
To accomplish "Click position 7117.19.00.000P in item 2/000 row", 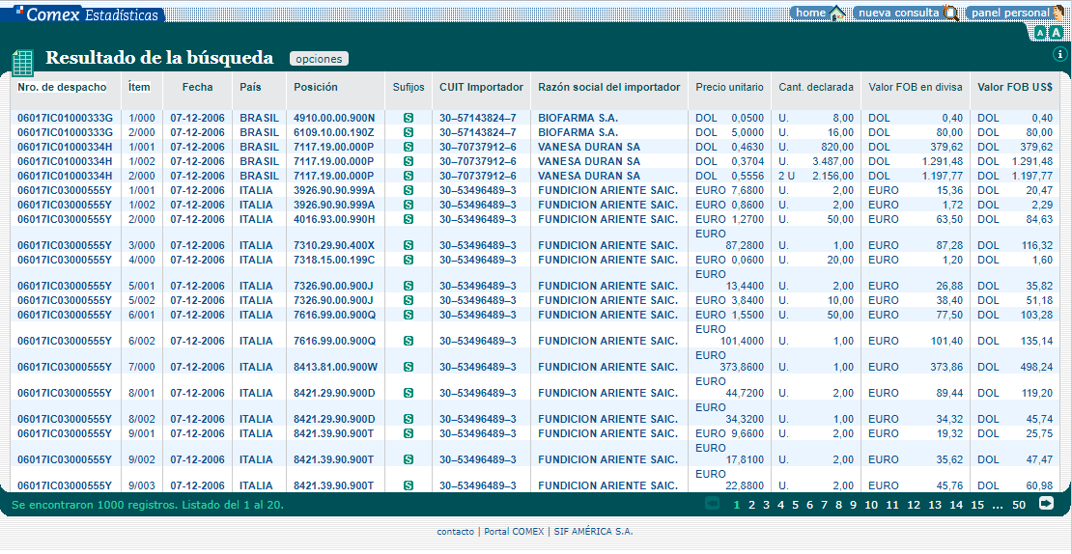I will (x=333, y=176).
